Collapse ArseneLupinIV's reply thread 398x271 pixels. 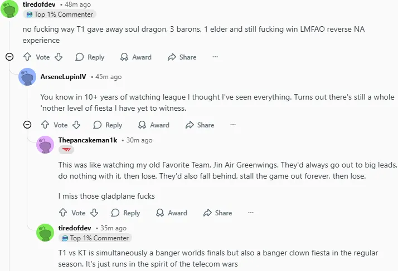pyautogui.click(x=27, y=125)
